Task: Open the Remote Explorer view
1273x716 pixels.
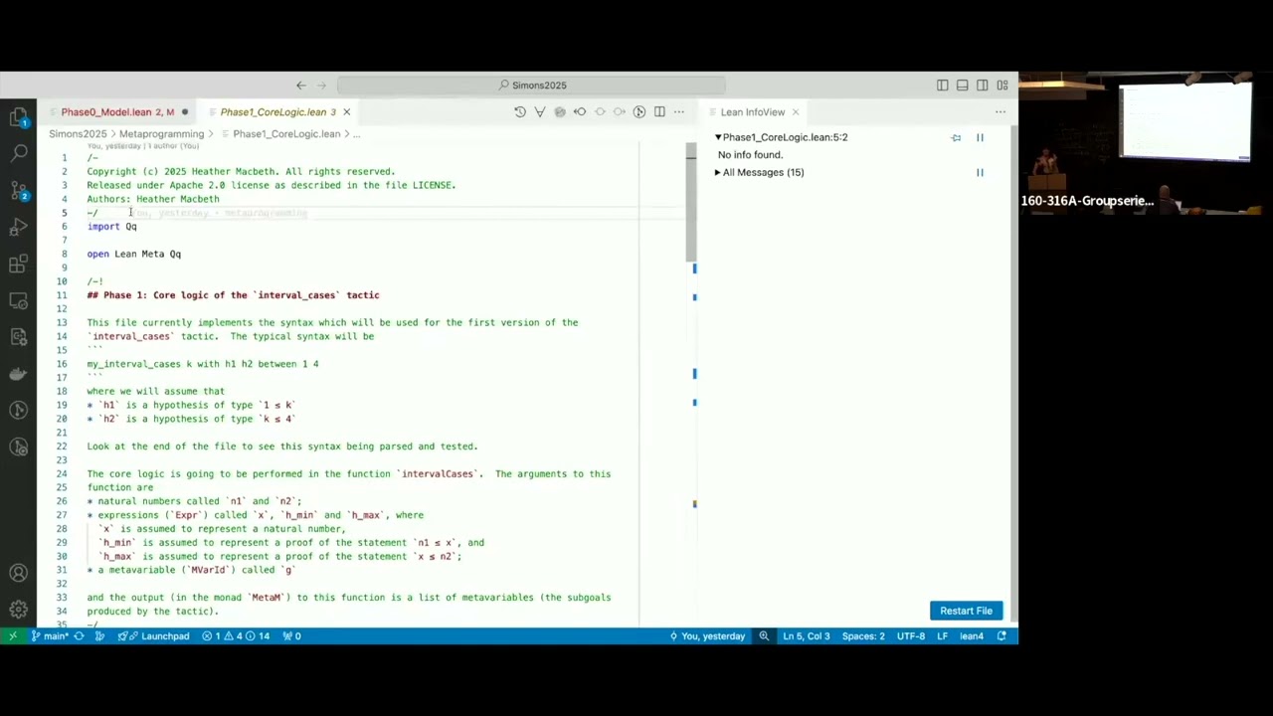Action: coord(18,300)
